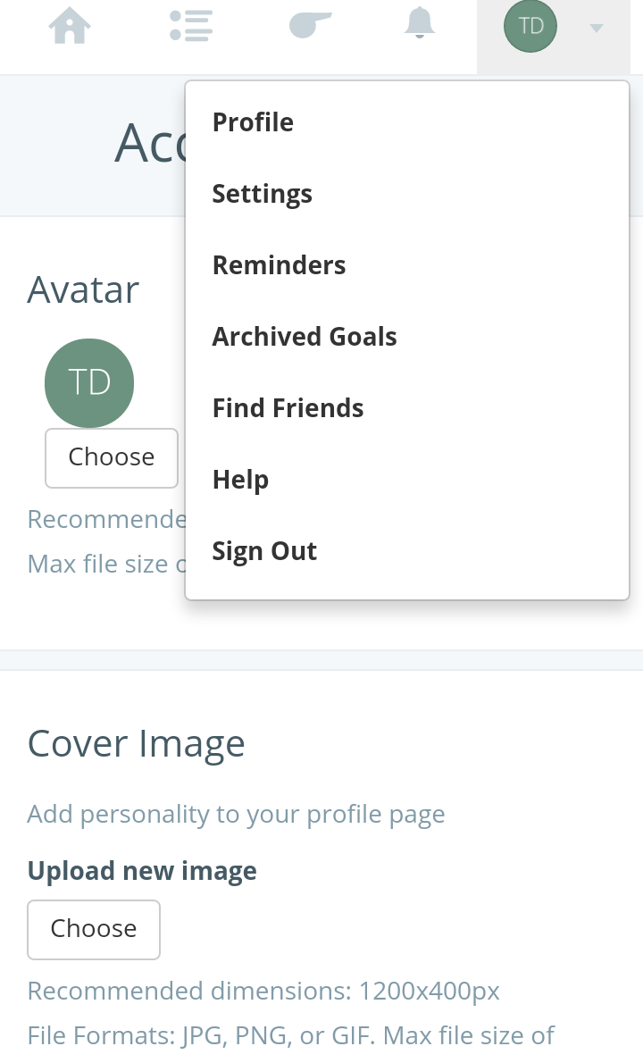Image resolution: width=643 pixels, height=1063 pixels.
Task: Click the TD avatar in the top bar
Action: click(x=530, y=26)
